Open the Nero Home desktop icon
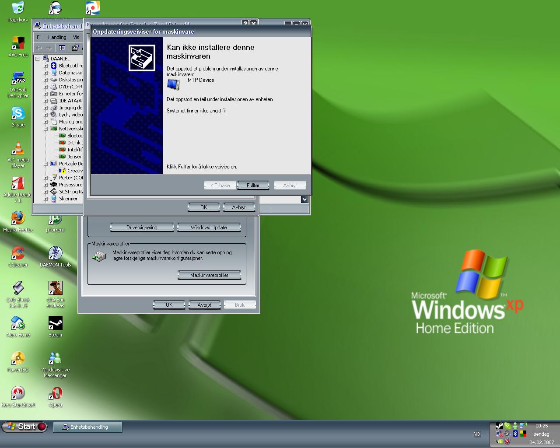Screen dimensions: 560x448 point(18,327)
